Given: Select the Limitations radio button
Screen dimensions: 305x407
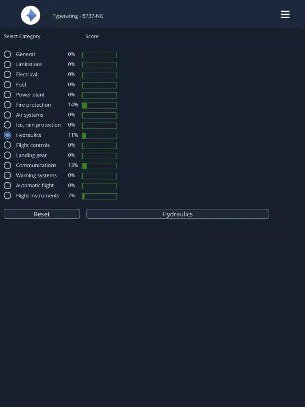Looking at the screenshot, I should click(7, 64).
